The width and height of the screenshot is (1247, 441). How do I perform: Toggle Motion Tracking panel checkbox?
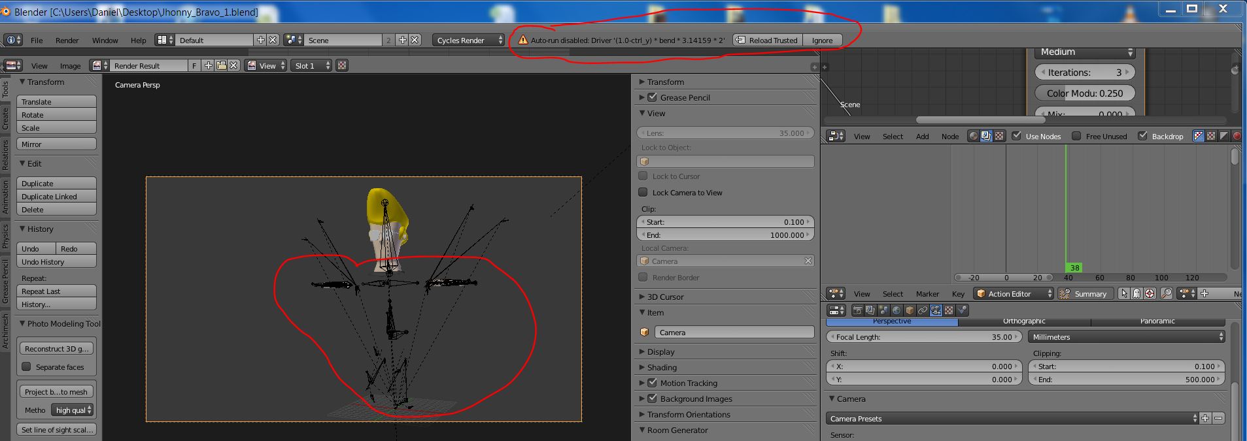click(x=652, y=383)
